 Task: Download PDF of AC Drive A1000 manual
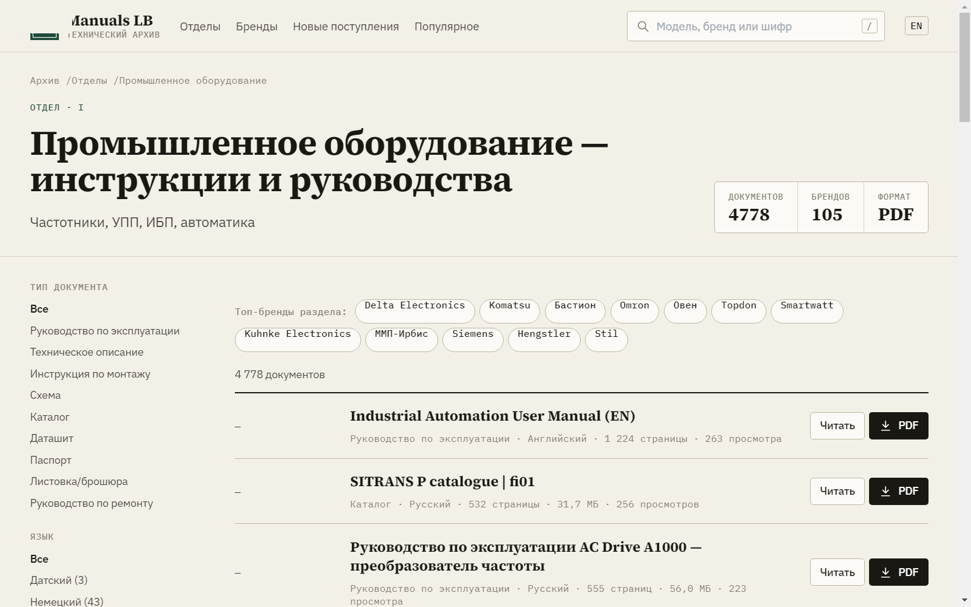click(x=899, y=572)
